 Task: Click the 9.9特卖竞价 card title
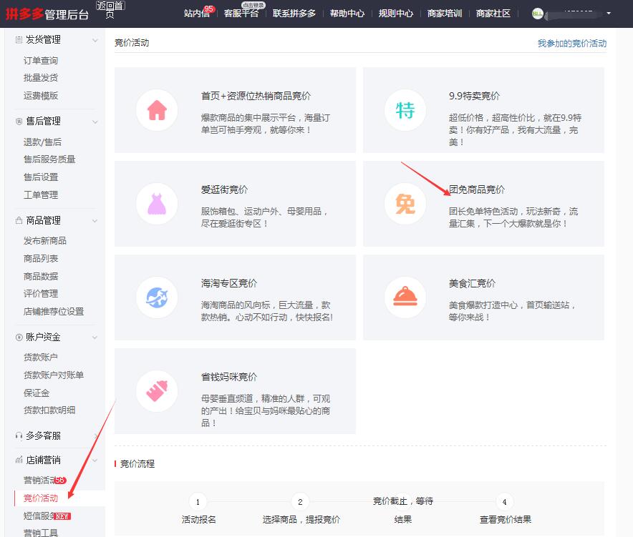coord(474,96)
